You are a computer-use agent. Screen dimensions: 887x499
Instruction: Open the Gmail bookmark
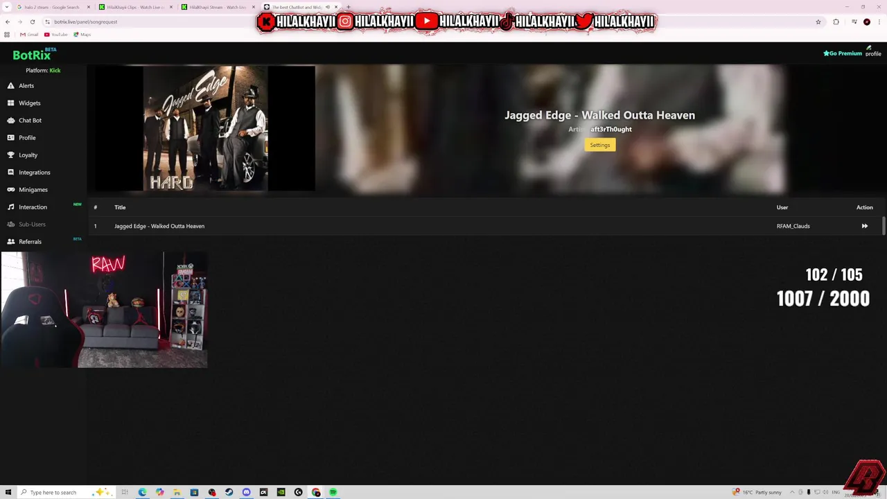click(x=29, y=35)
